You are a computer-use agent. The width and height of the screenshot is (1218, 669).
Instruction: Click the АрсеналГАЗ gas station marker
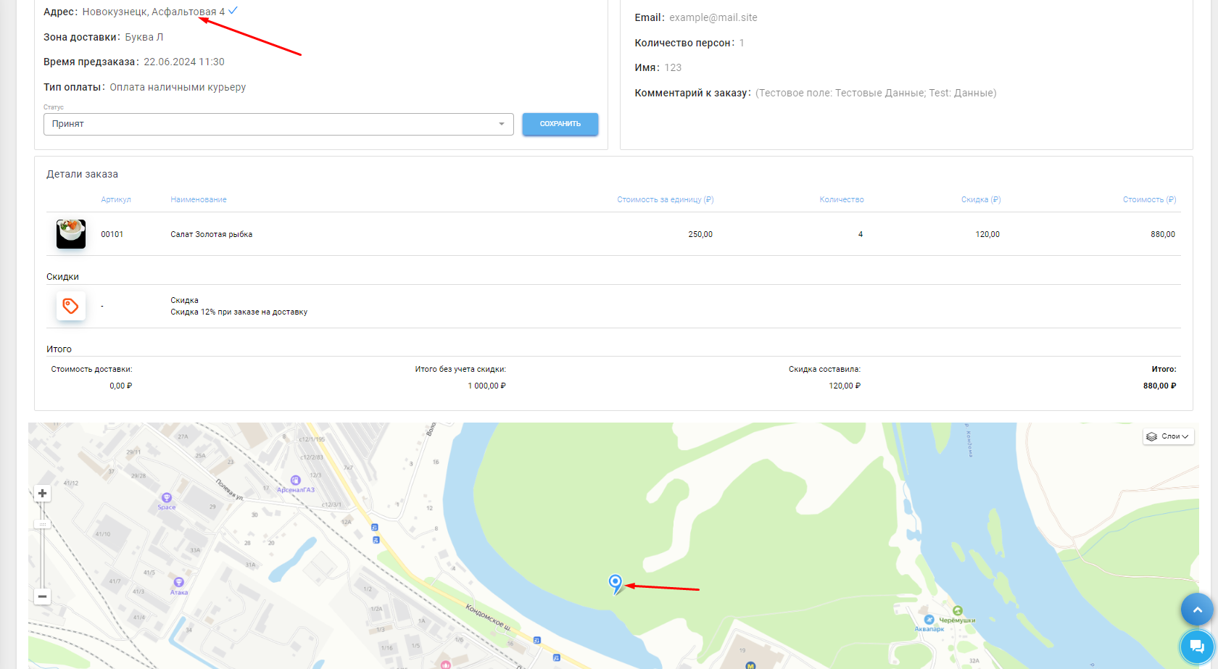click(295, 481)
